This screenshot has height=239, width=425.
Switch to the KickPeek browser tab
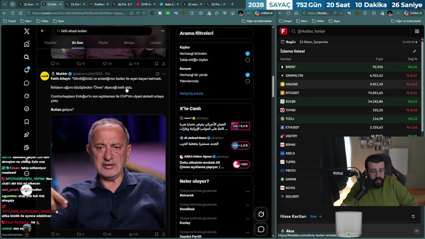click(99, 4)
